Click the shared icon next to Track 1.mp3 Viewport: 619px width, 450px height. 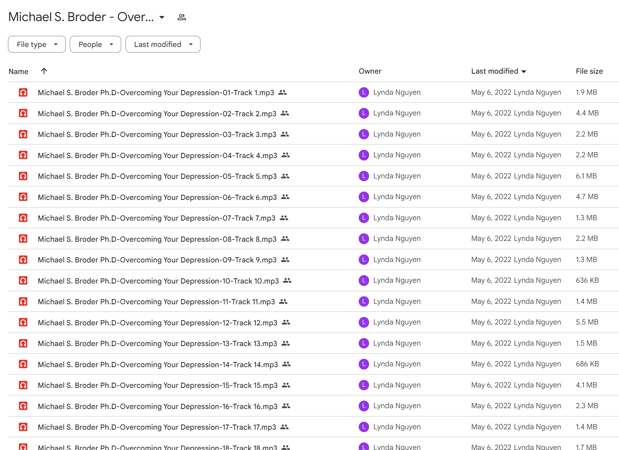tap(283, 92)
